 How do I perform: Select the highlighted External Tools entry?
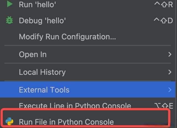(88, 90)
